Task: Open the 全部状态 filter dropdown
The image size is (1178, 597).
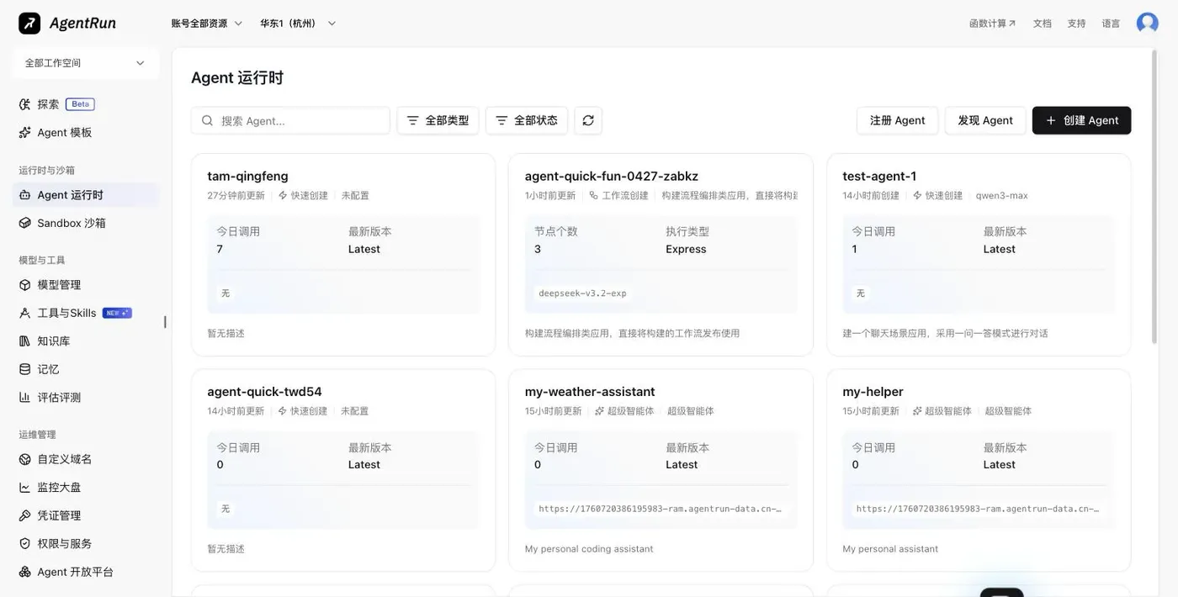Action: coord(527,120)
